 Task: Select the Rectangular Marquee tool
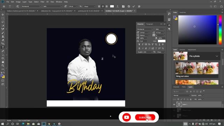pyautogui.click(x=3, y=18)
